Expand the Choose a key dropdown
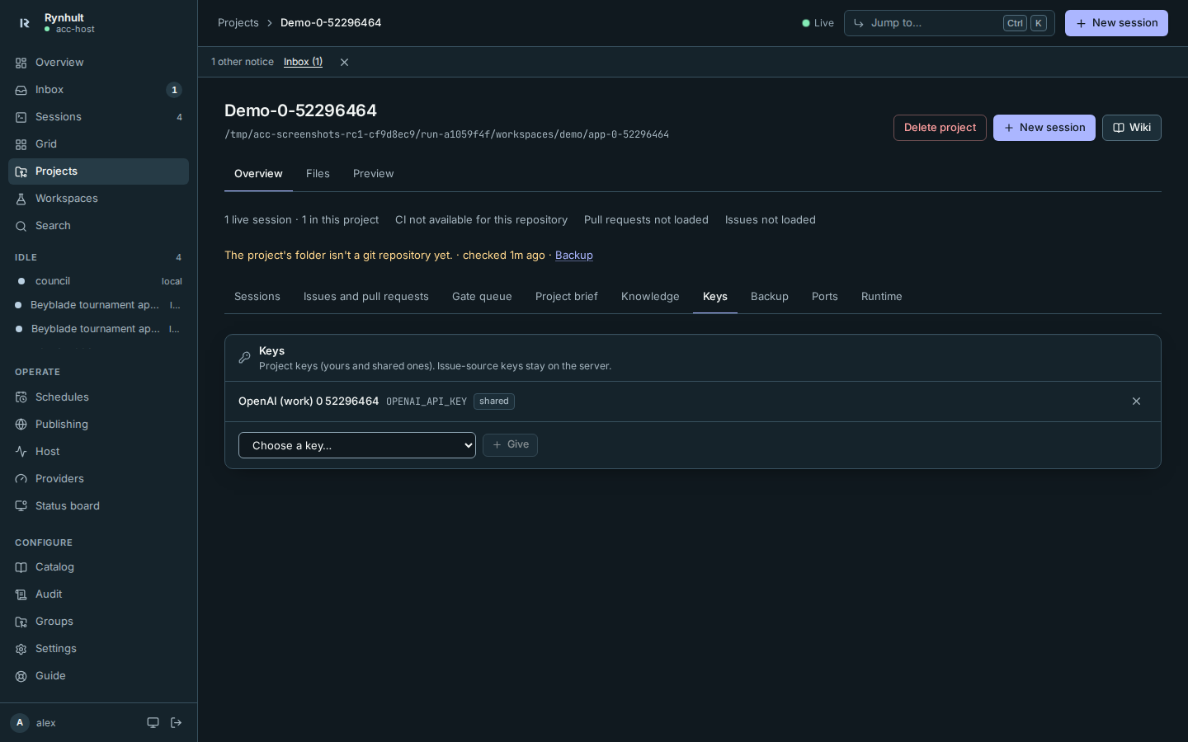1188x742 pixels. tap(357, 445)
